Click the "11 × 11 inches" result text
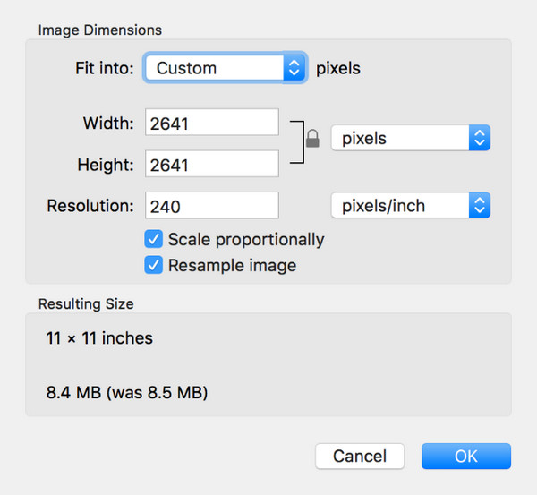The height and width of the screenshot is (495, 537). click(x=99, y=338)
